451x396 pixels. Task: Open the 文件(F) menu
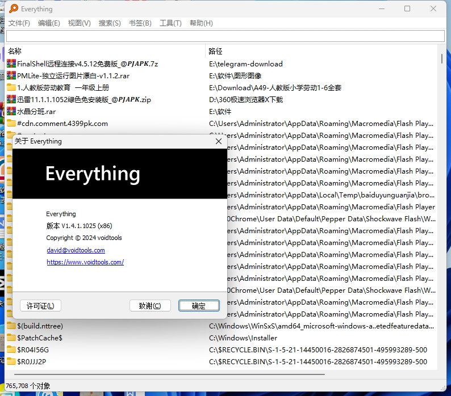coord(19,23)
